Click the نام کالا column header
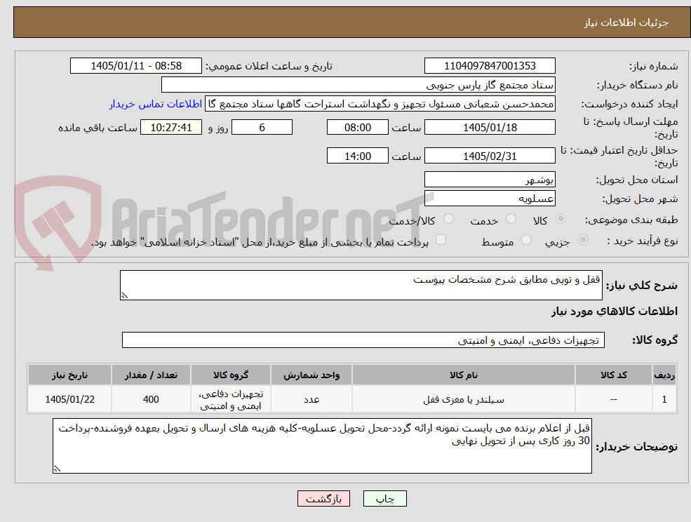This screenshot has height=522, width=691. tap(463, 375)
